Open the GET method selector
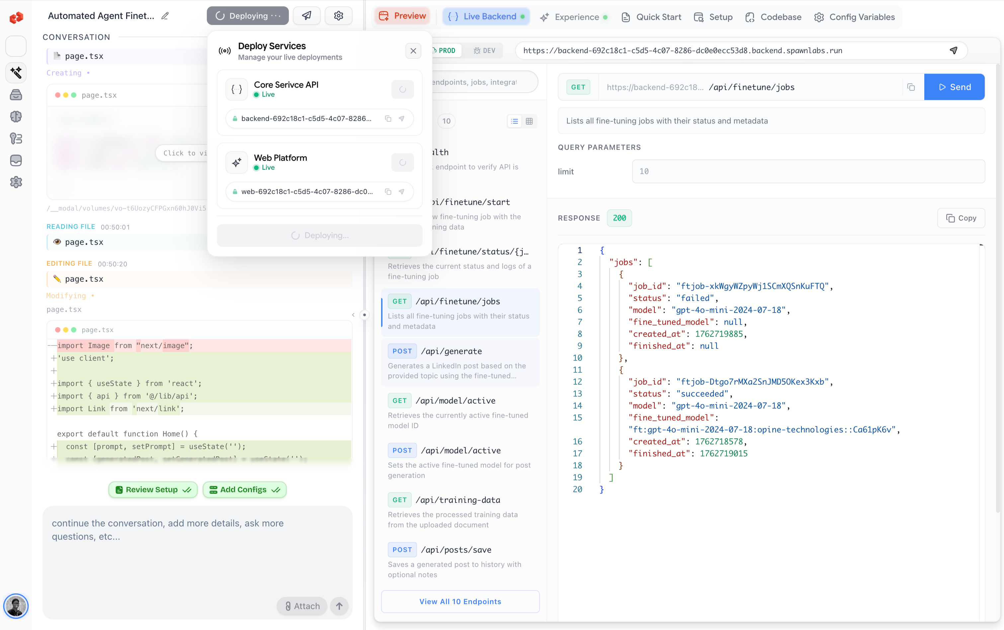Image resolution: width=1004 pixels, height=630 pixels. [x=578, y=87]
